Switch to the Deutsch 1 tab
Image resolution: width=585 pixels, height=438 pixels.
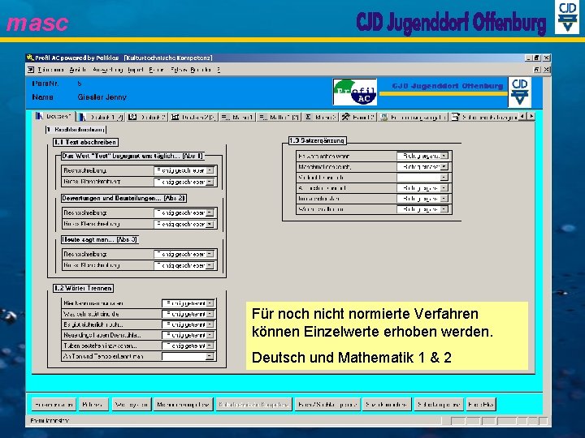pos(54,117)
